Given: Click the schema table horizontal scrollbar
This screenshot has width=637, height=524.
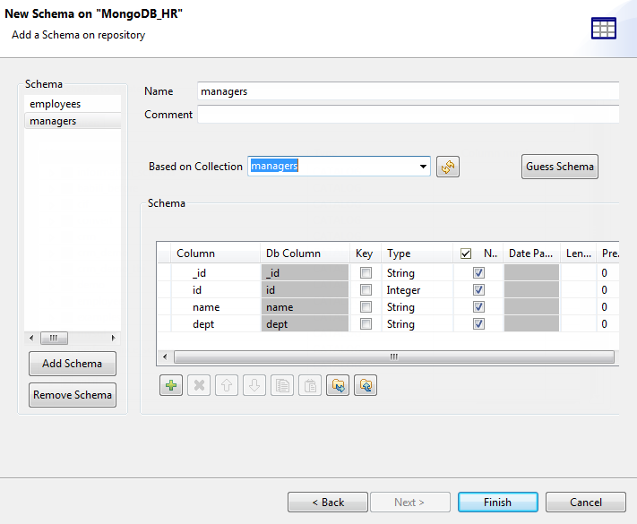Looking at the screenshot, I should [x=392, y=356].
